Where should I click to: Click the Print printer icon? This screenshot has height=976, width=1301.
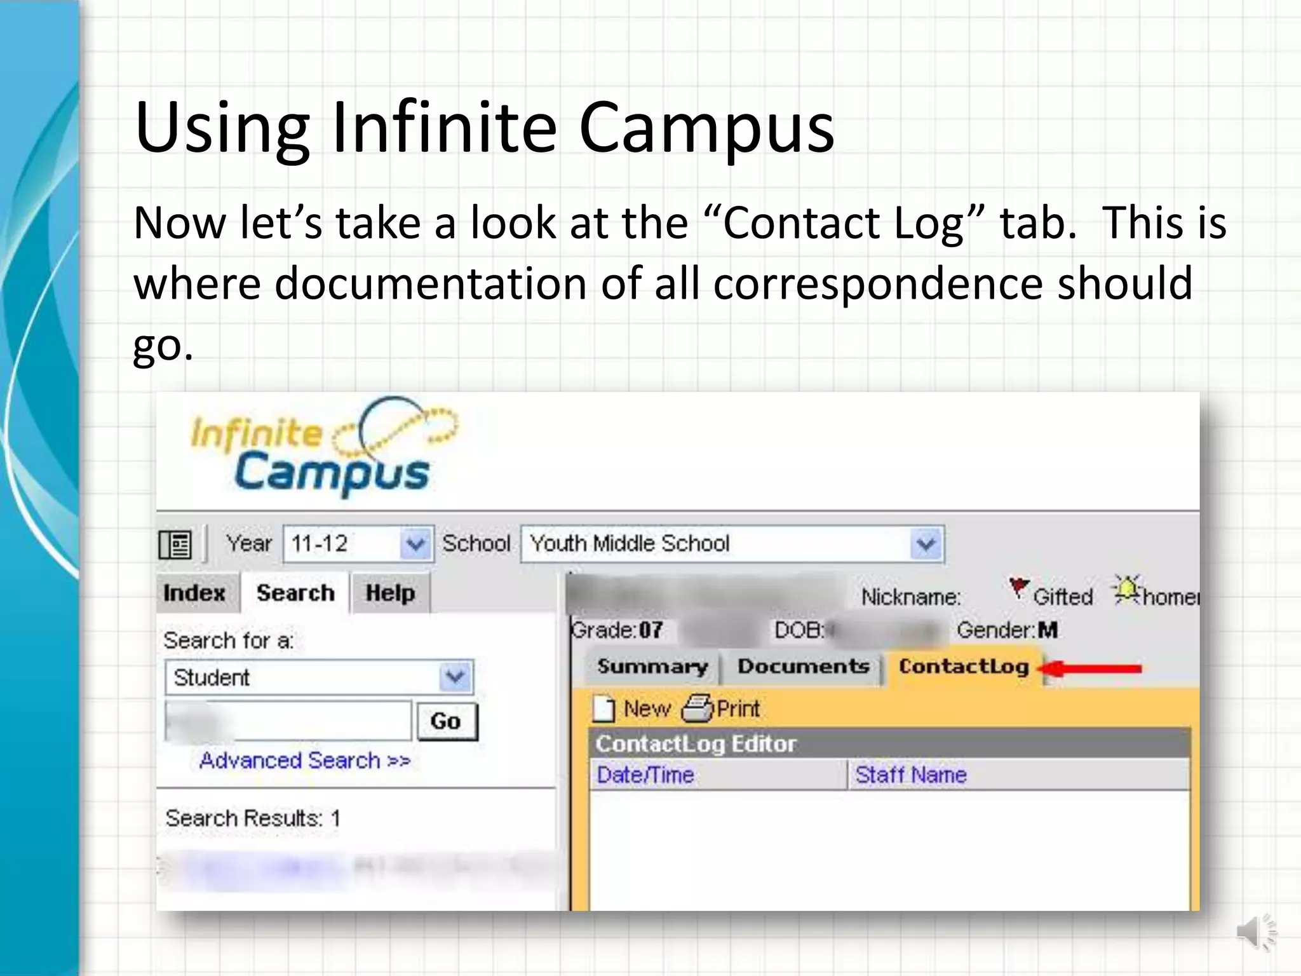point(697,708)
